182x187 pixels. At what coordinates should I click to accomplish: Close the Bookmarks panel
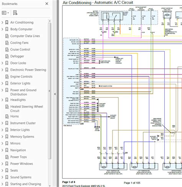click(47, 4)
